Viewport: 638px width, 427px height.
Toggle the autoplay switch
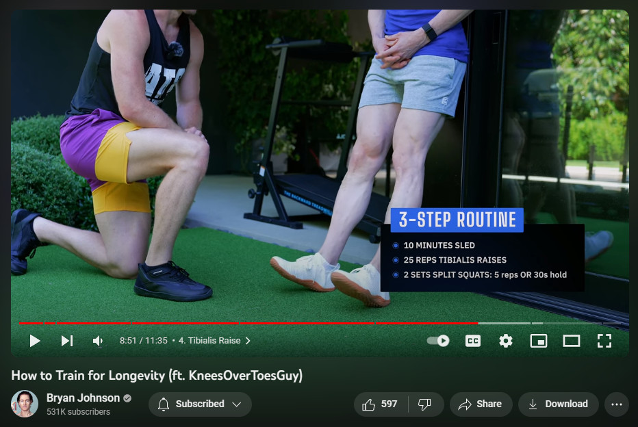click(x=438, y=341)
